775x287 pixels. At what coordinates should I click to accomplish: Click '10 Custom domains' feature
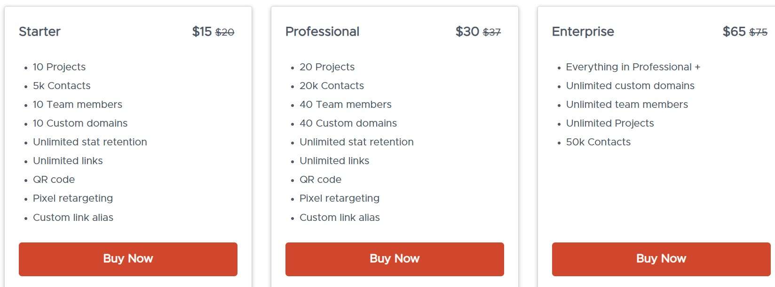click(x=80, y=123)
